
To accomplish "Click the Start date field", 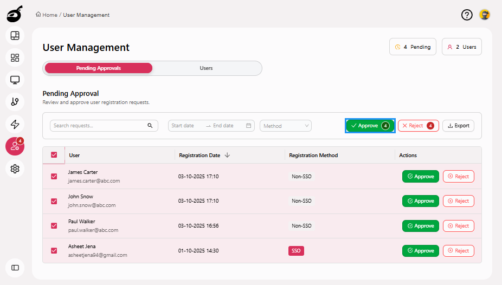I will point(186,126).
